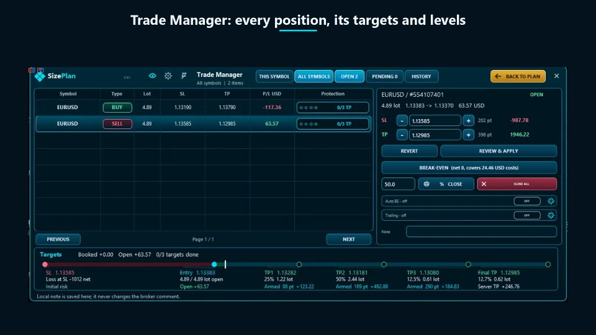This screenshot has height=335, width=596.
Task: Select the ALL SYMBOLS filter tab
Action: tap(314, 76)
